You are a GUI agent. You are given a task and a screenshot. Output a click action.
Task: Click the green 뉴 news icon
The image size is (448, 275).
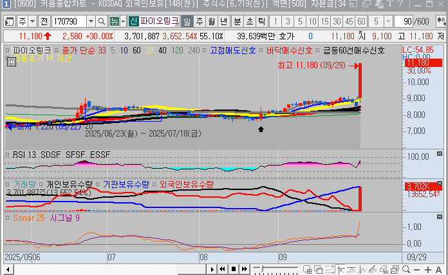(115, 21)
